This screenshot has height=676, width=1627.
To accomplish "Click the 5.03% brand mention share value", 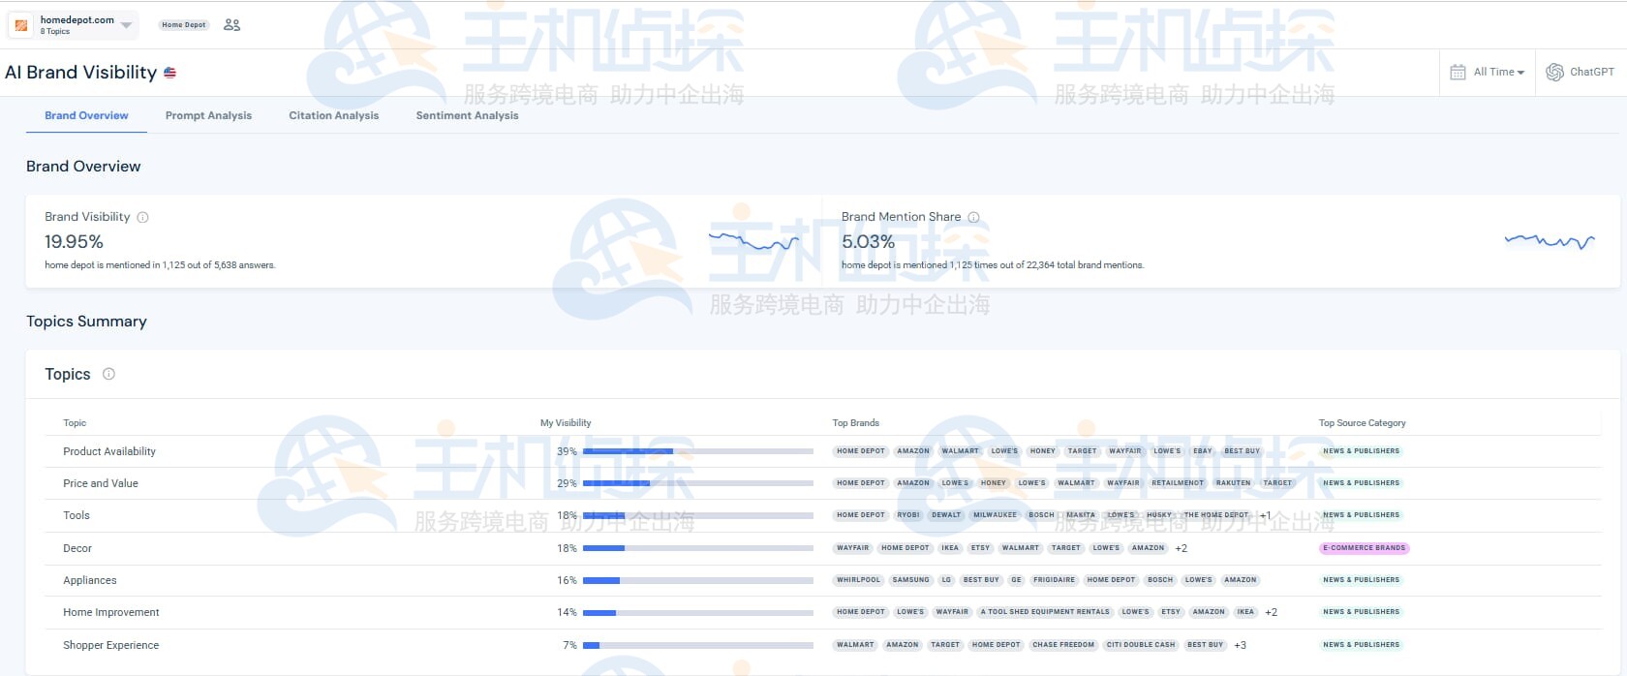I will coord(868,241).
